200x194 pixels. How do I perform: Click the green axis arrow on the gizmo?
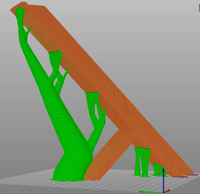(x=151, y=192)
